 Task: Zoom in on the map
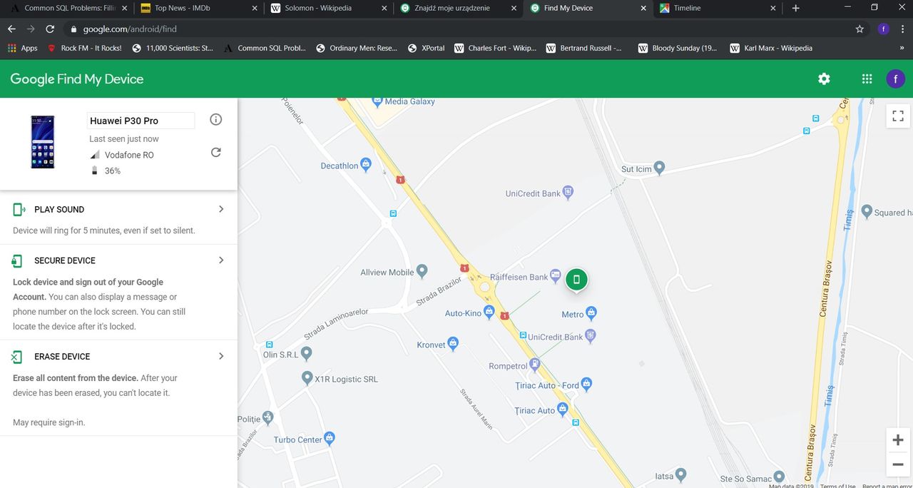[897, 440]
